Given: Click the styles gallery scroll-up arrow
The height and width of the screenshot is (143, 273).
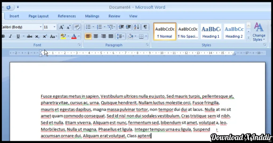Looking at the screenshot, I should pyautogui.click(x=248, y=26).
